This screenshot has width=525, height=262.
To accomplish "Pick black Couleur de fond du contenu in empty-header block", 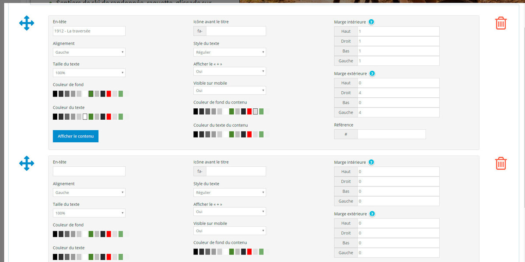I will click(x=196, y=252).
